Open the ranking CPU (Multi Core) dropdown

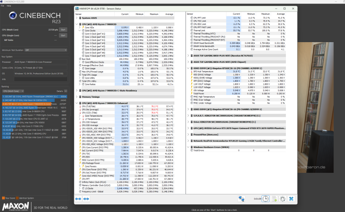(13, 91)
